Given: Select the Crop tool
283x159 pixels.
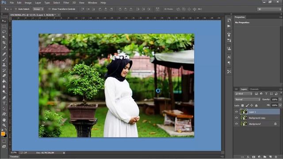Looking at the screenshot, I should 4,43.
